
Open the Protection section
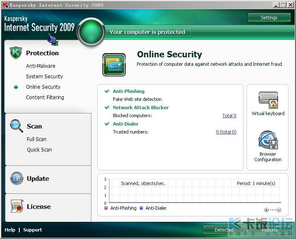click(x=42, y=53)
